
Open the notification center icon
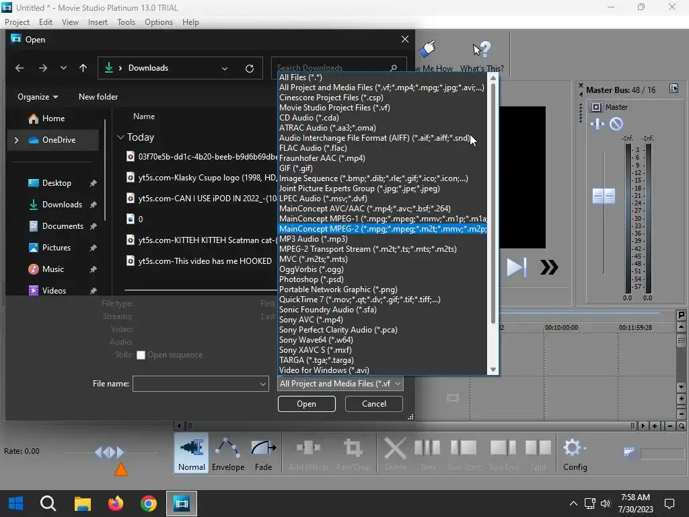pos(669,504)
